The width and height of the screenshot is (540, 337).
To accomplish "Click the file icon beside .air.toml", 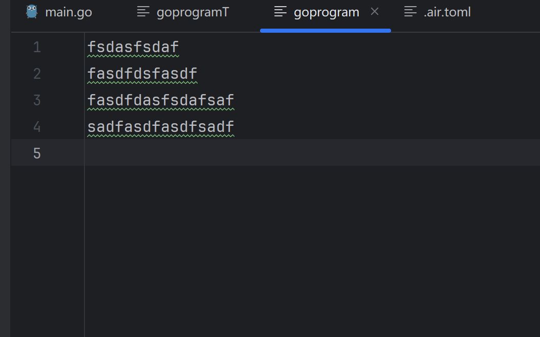I will (x=411, y=12).
